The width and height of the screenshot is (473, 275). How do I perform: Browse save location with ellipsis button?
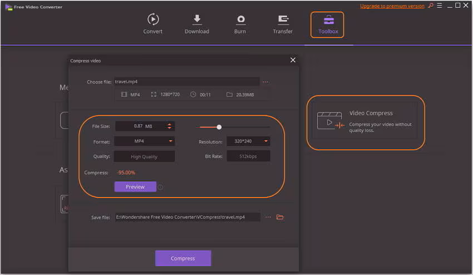(268, 217)
